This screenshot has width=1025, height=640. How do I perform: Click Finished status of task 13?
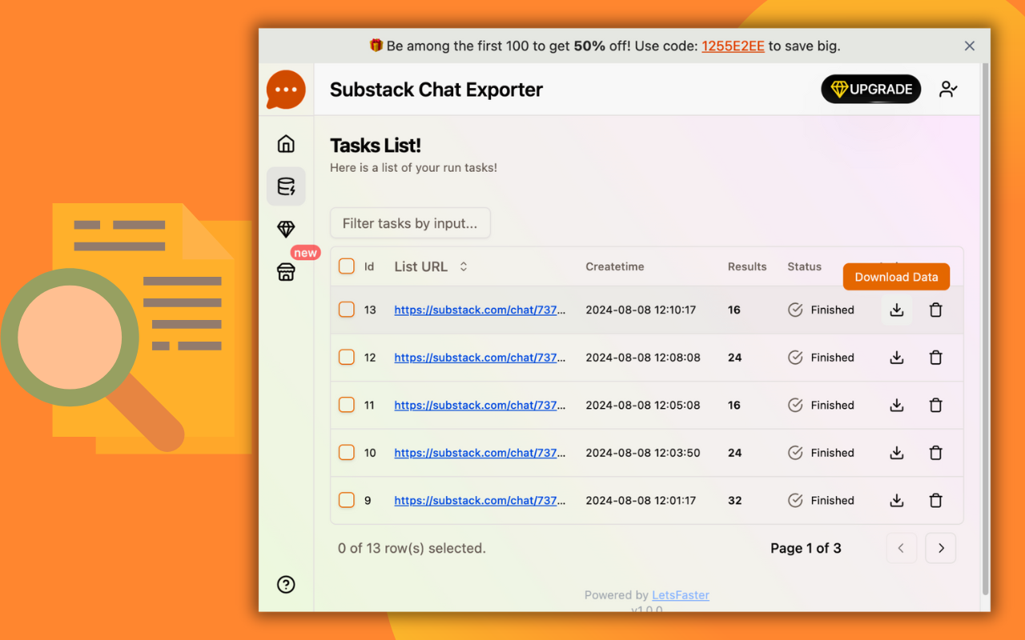(821, 310)
